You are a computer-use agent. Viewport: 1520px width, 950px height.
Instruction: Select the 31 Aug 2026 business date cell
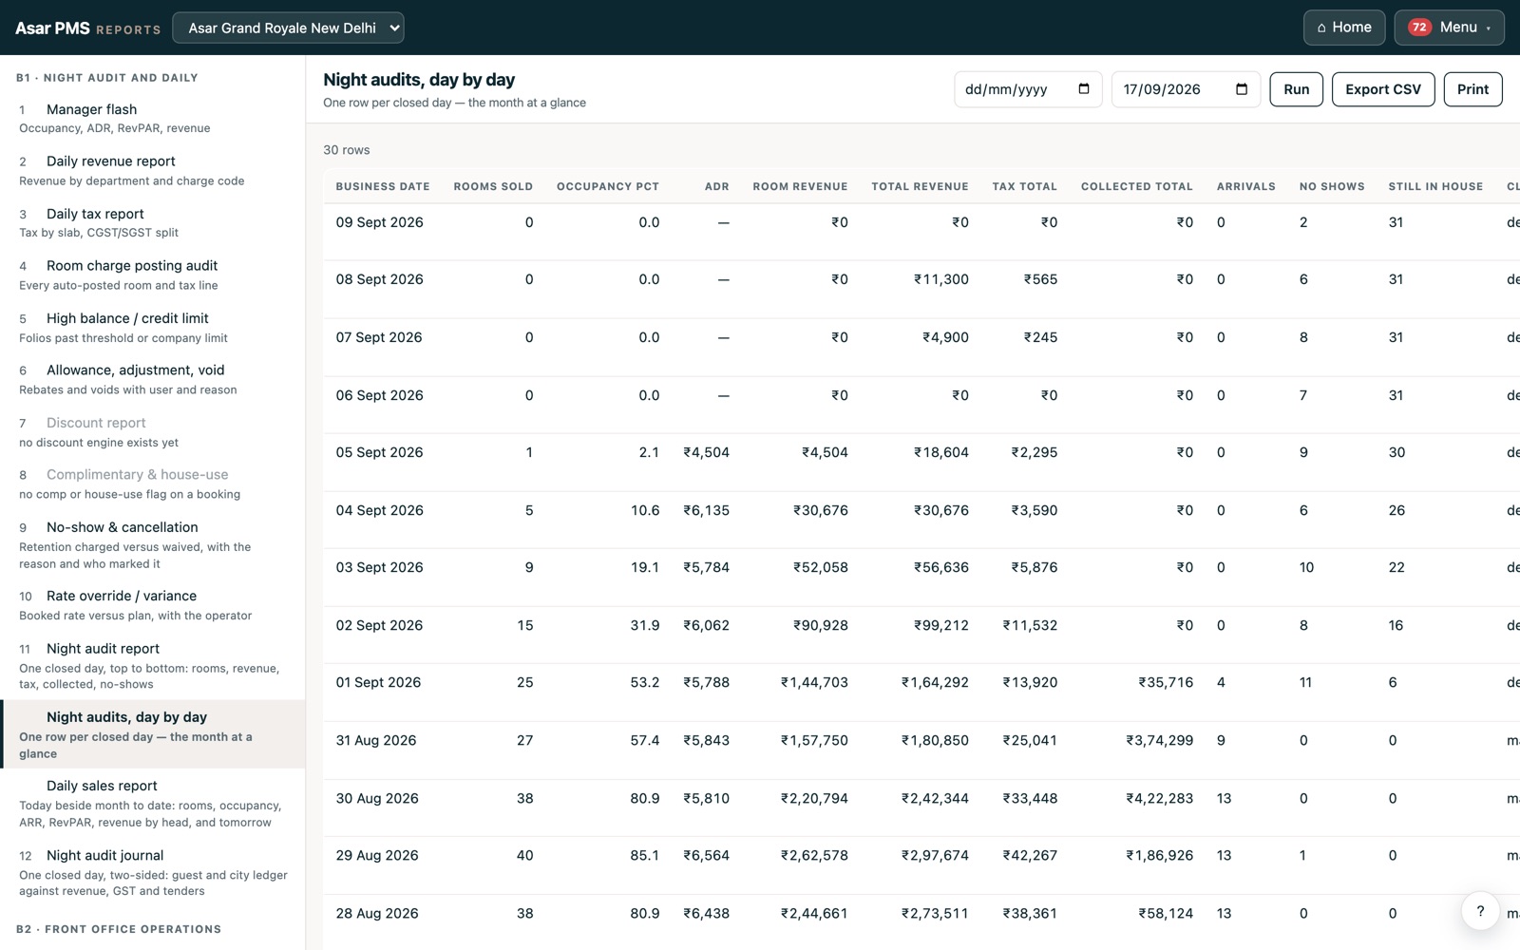click(376, 740)
